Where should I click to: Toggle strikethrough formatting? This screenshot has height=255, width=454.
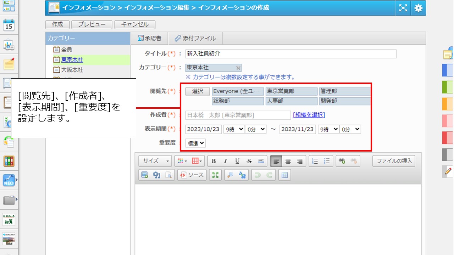click(249, 161)
